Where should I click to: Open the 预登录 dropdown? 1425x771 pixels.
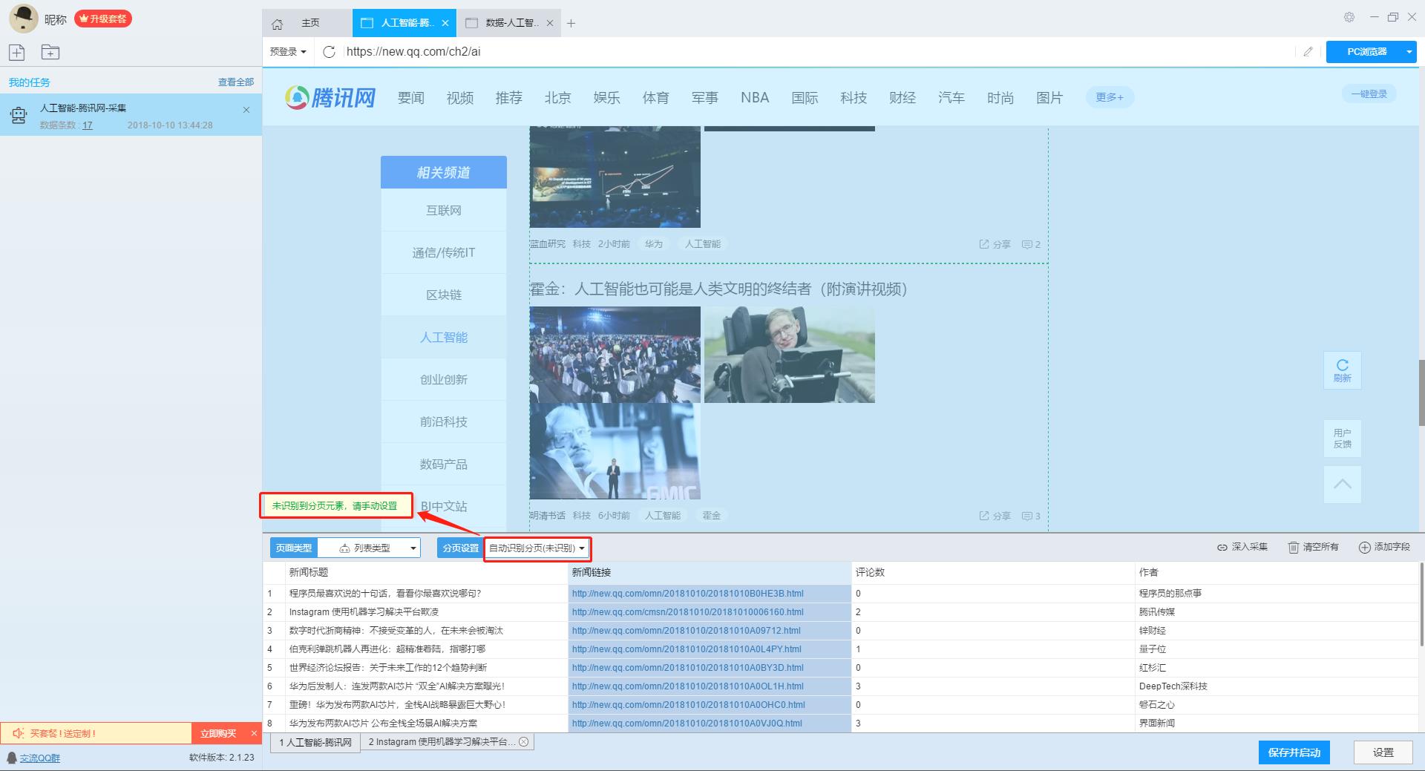(288, 52)
